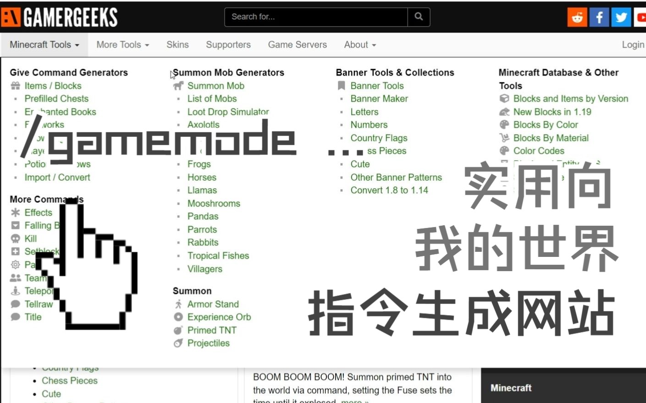Open Pandas summon generator

(x=203, y=216)
